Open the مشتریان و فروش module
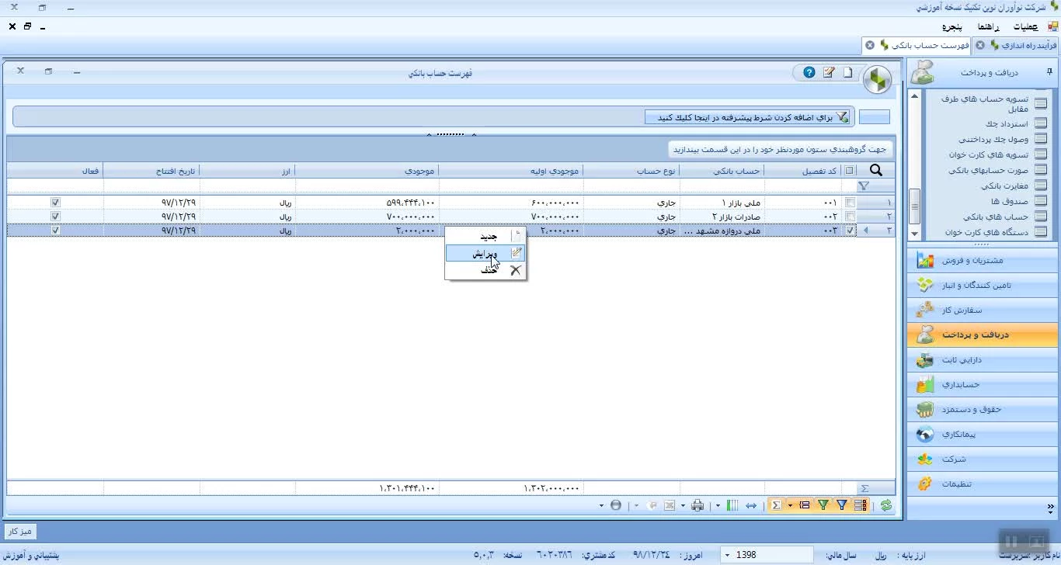Viewport: 1061px width, 565px height. [x=982, y=260]
